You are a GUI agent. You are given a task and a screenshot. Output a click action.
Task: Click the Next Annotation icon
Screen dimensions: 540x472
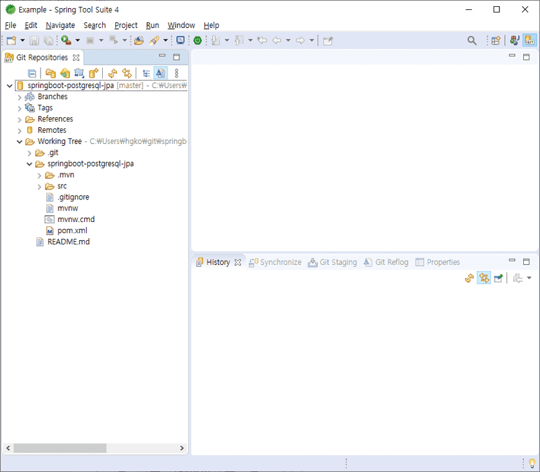click(x=216, y=41)
